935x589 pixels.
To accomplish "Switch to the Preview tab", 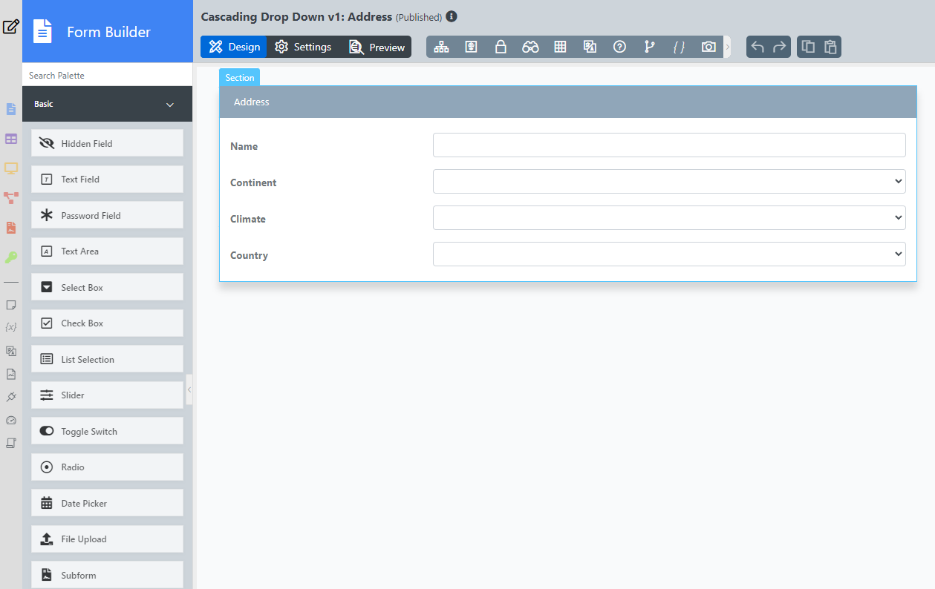I will pyautogui.click(x=377, y=47).
